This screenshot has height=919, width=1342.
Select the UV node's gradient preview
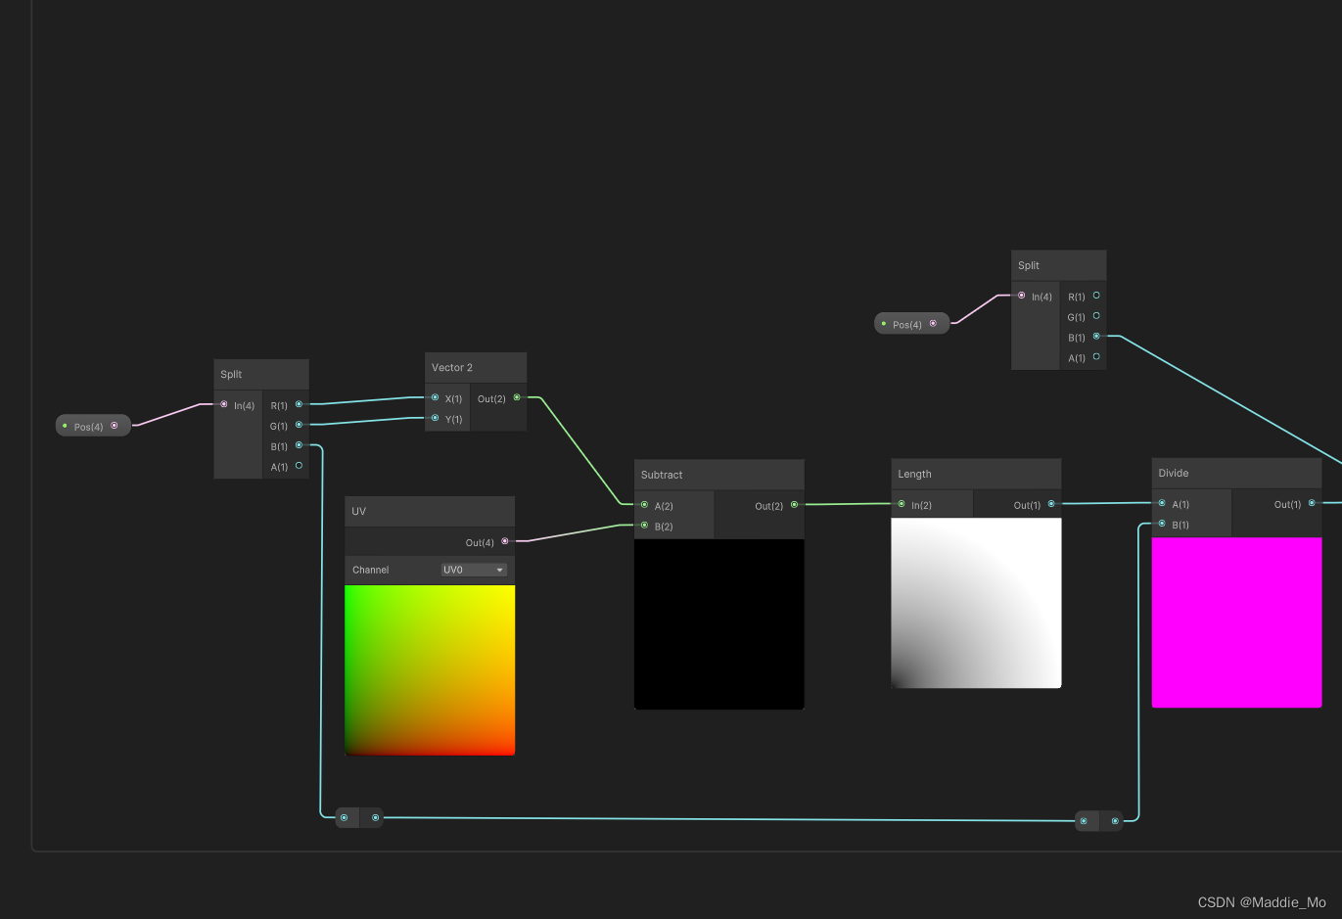pos(430,670)
